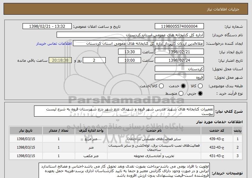Click the creation date field 1398/02/21
This screenshot has width=252, height=178.
point(179,52)
